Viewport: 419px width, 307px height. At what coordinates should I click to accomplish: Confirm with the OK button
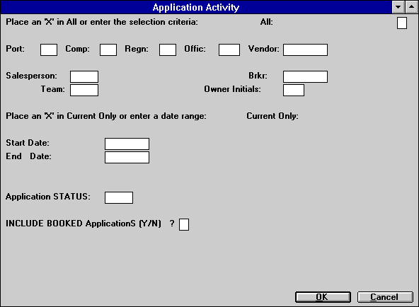click(x=323, y=297)
